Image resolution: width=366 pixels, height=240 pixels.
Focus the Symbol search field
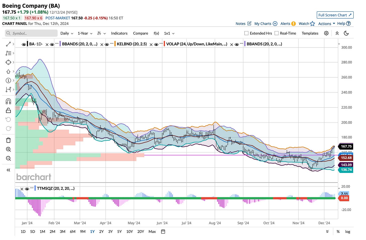(31, 33)
